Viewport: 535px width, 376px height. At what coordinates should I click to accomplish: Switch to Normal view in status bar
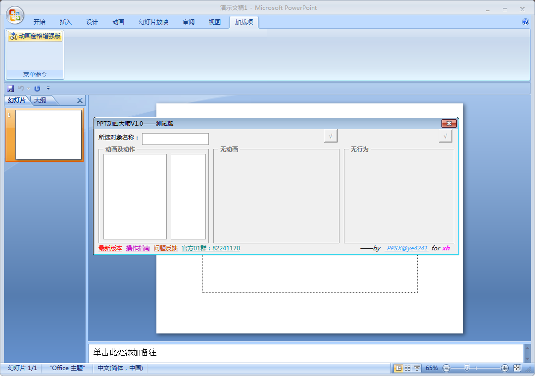pyautogui.click(x=398, y=368)
